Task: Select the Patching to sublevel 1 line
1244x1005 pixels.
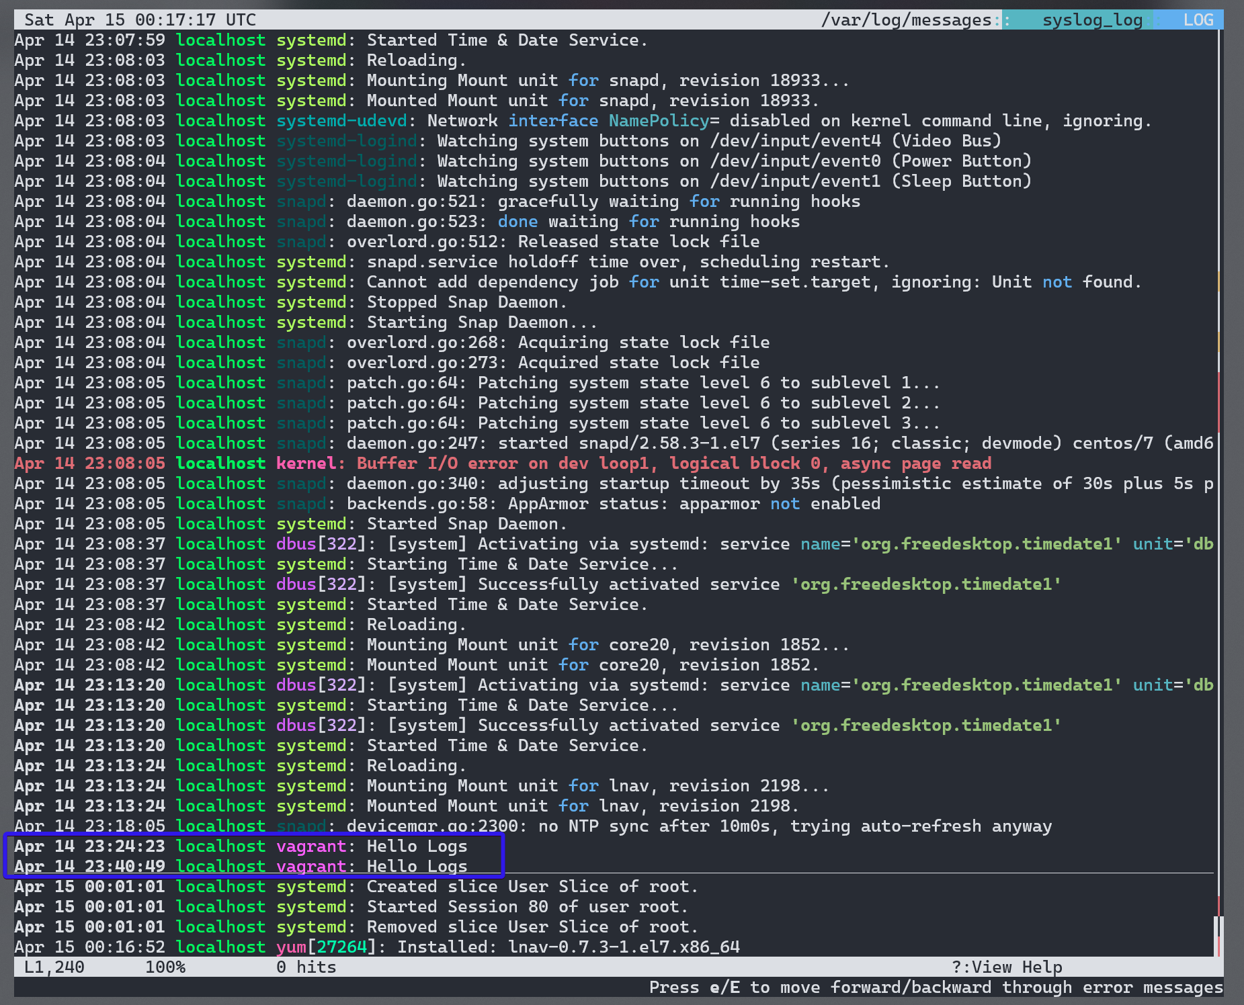Action: click(x=478, y=383)
